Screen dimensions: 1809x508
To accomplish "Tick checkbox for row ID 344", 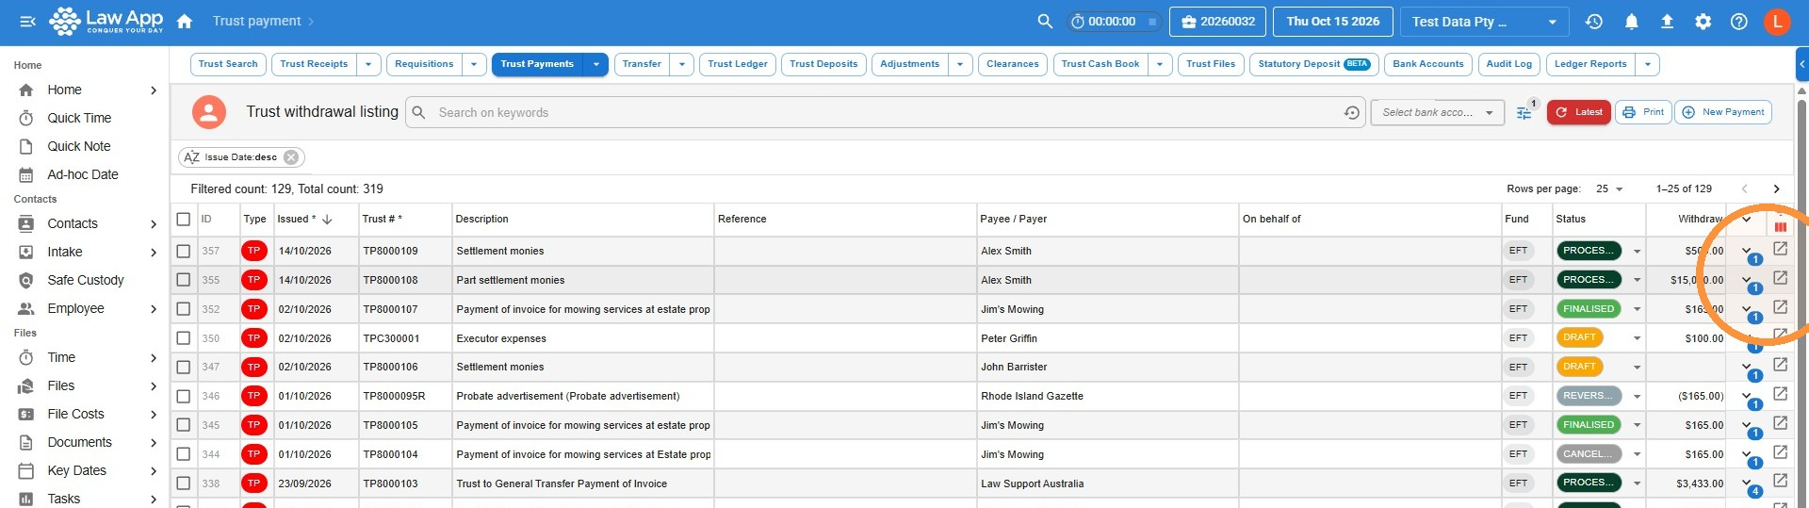I will click(x=184, y=454).
